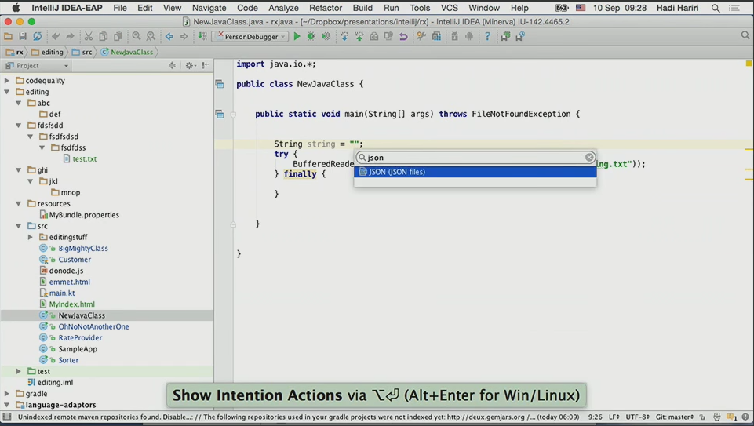Clear the json search field
This screenshot has height=426, width=754.
point(589,158)
